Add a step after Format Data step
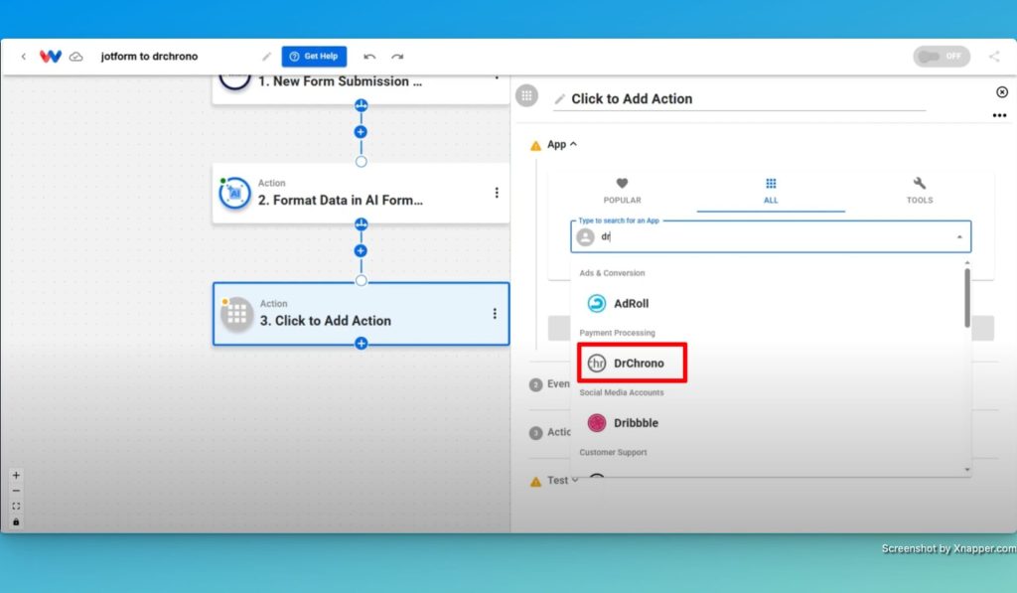Viewport: 1017px width, 593px height. tap(362, 250)
